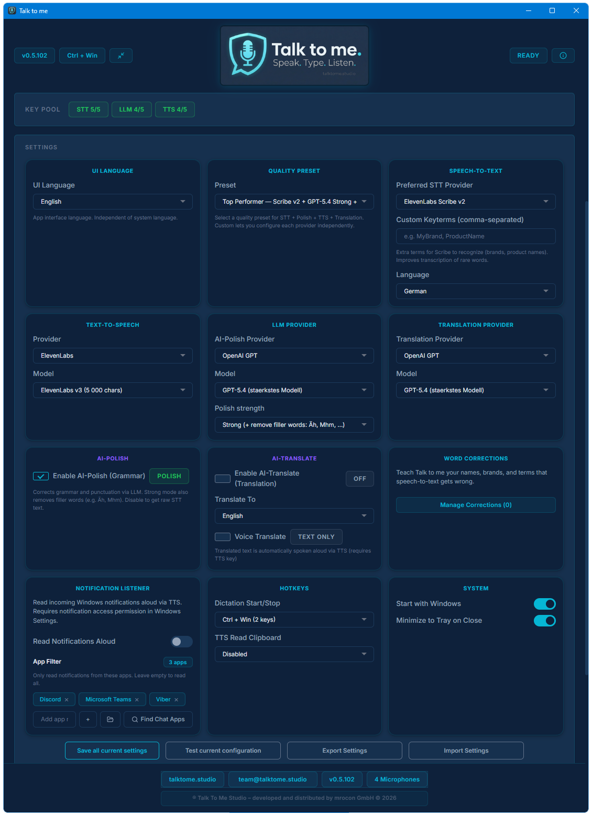The height and width of the screenshot is (815, 592).
Task: Toggle the Start with Windows switch
Action: click(x=545, y=604)
